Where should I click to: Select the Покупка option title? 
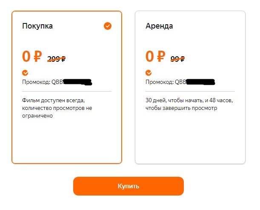(37, 26)
